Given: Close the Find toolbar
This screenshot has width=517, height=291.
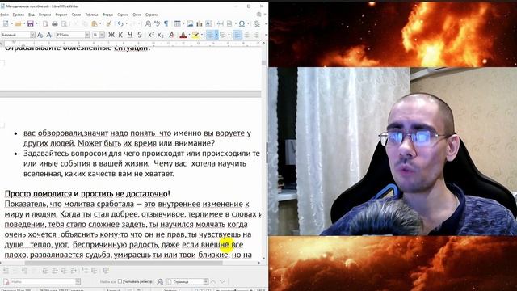Looking at the screenshot, I should pos(6,281).
